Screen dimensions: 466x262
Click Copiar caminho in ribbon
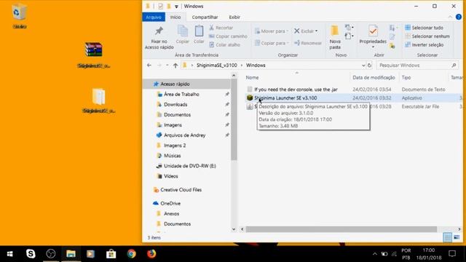pyautogui.click(x=228, y=36)
